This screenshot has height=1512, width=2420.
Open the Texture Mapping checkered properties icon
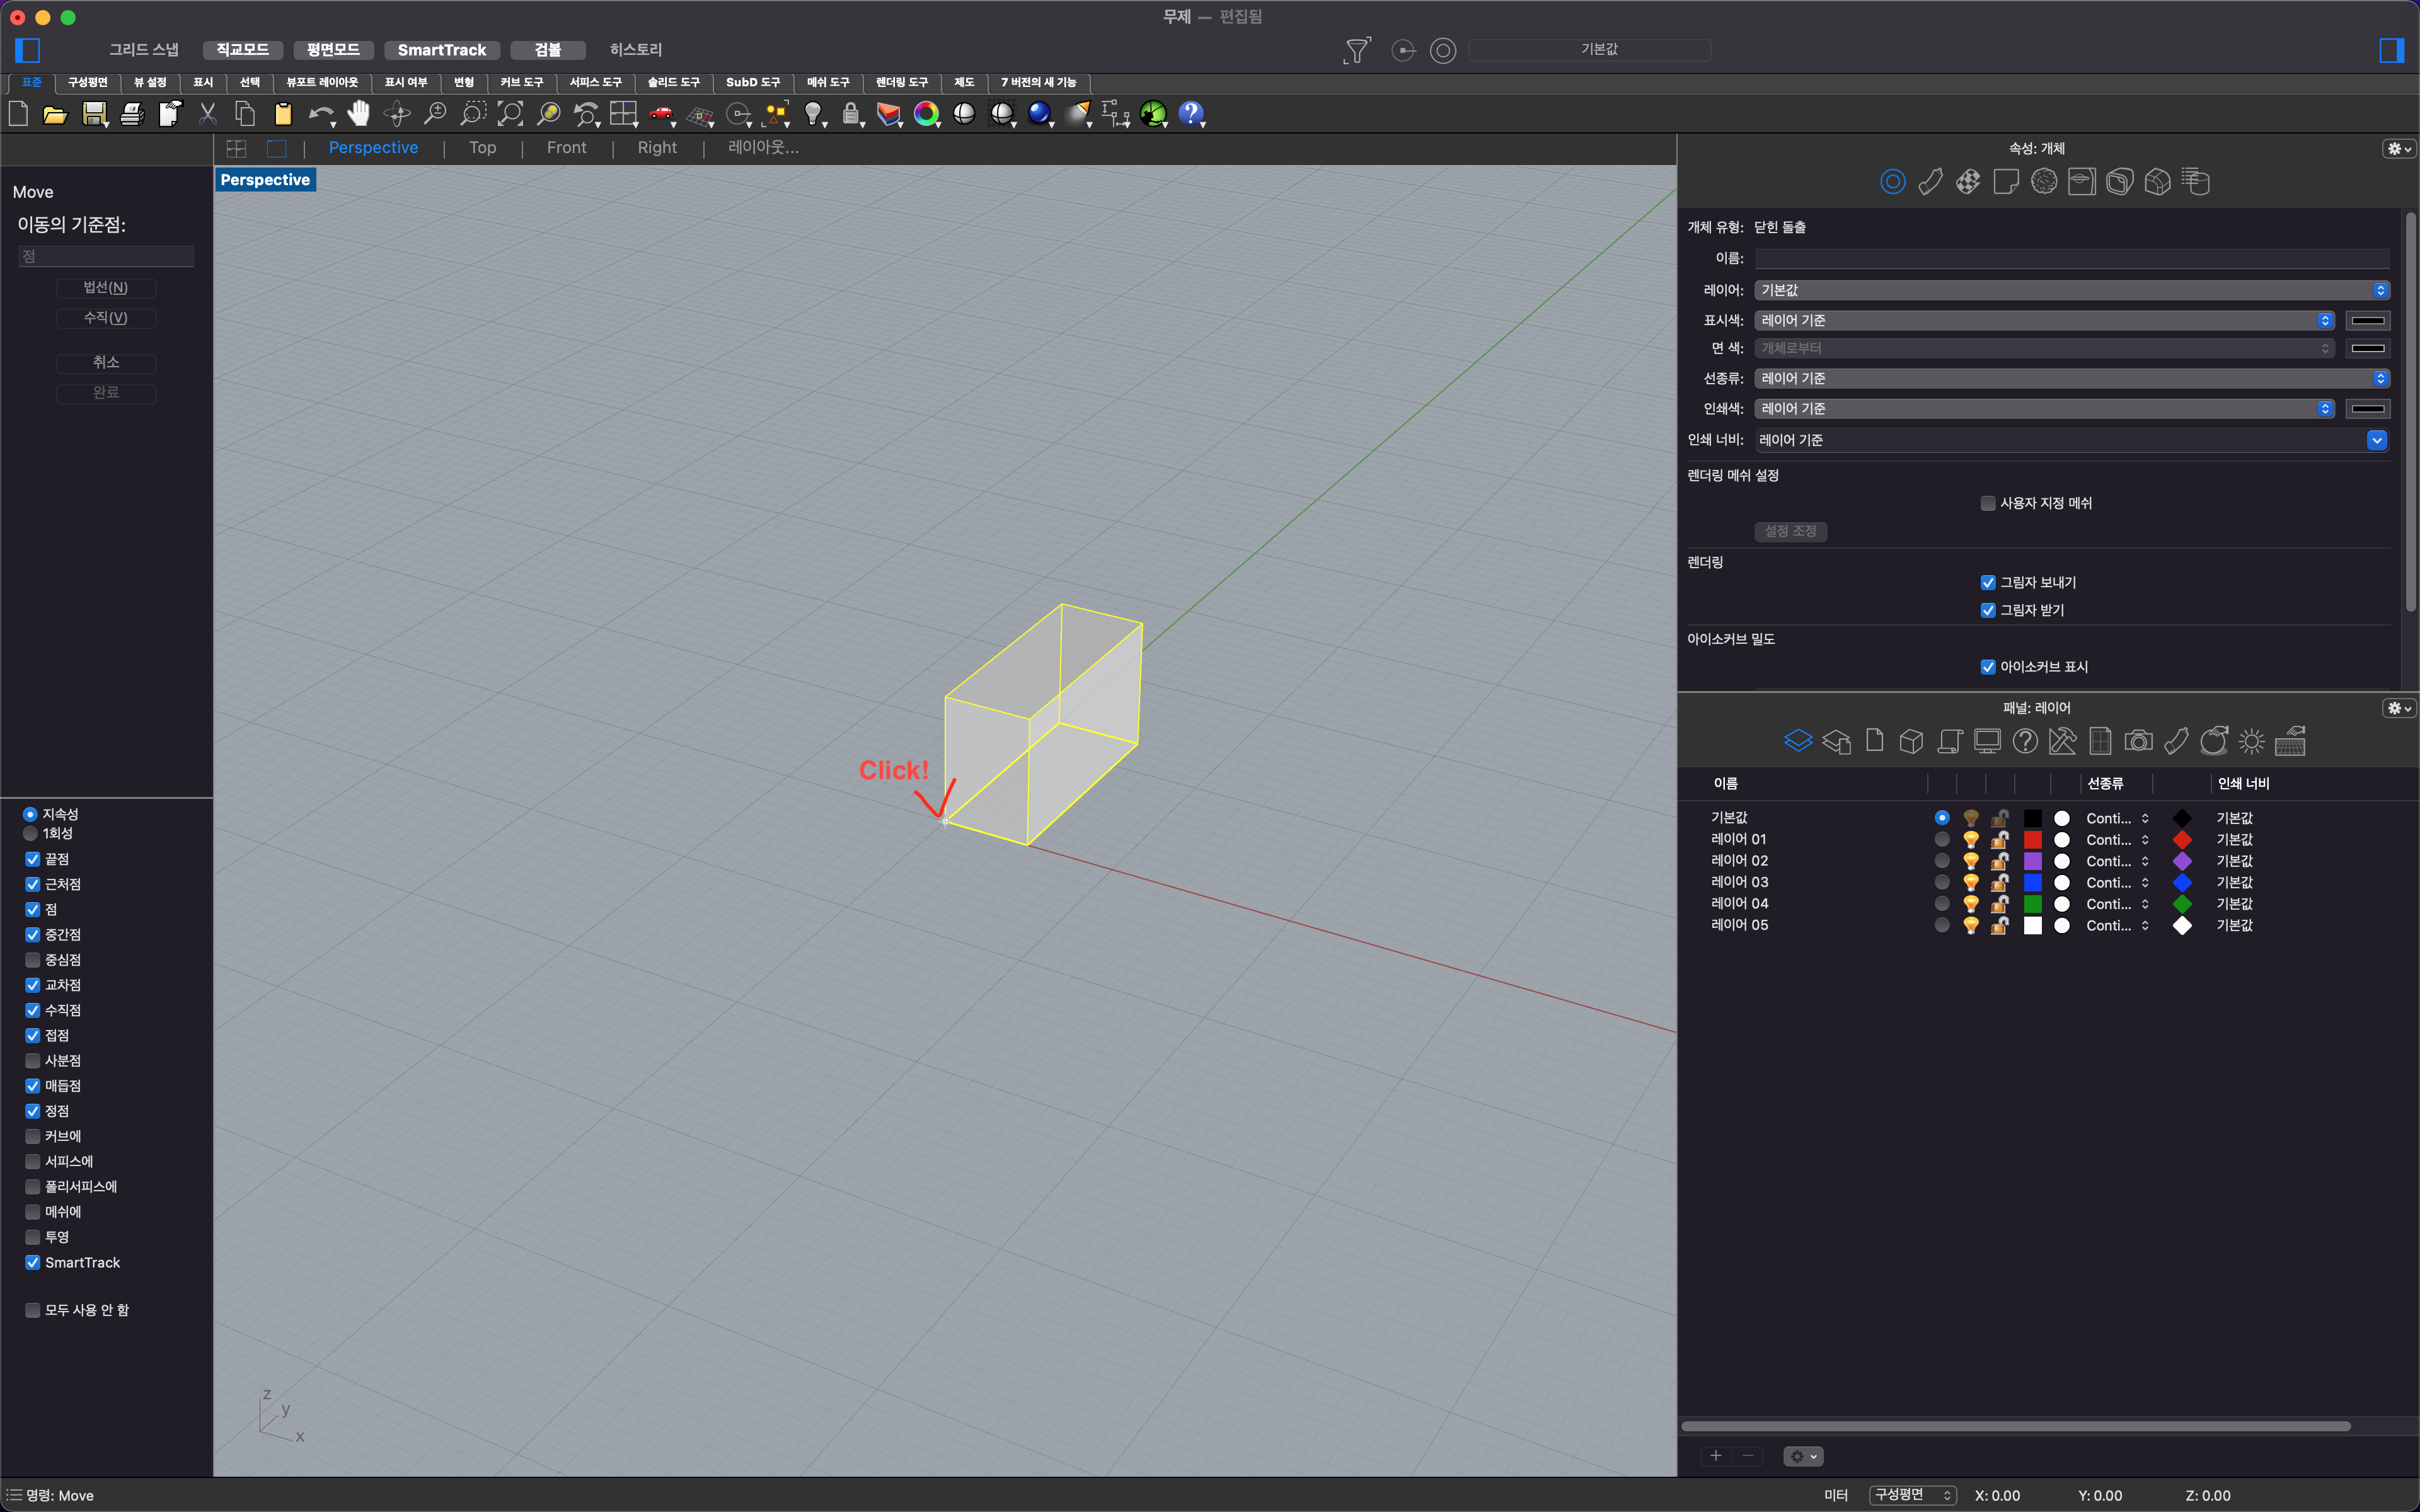coord(1968,182)
